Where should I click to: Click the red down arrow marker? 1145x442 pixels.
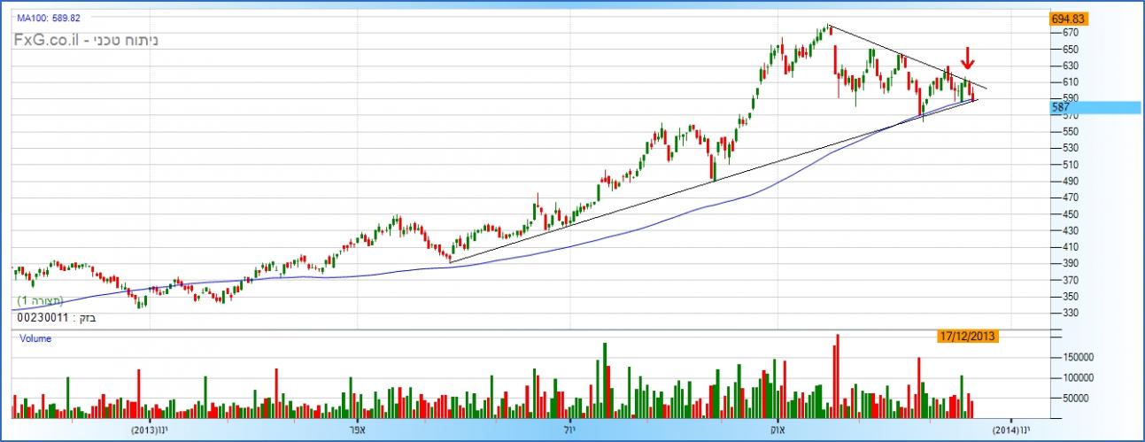(x=968, y=58)
